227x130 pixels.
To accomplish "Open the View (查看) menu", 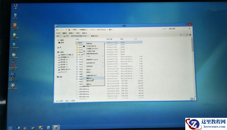I will [71, 33].
